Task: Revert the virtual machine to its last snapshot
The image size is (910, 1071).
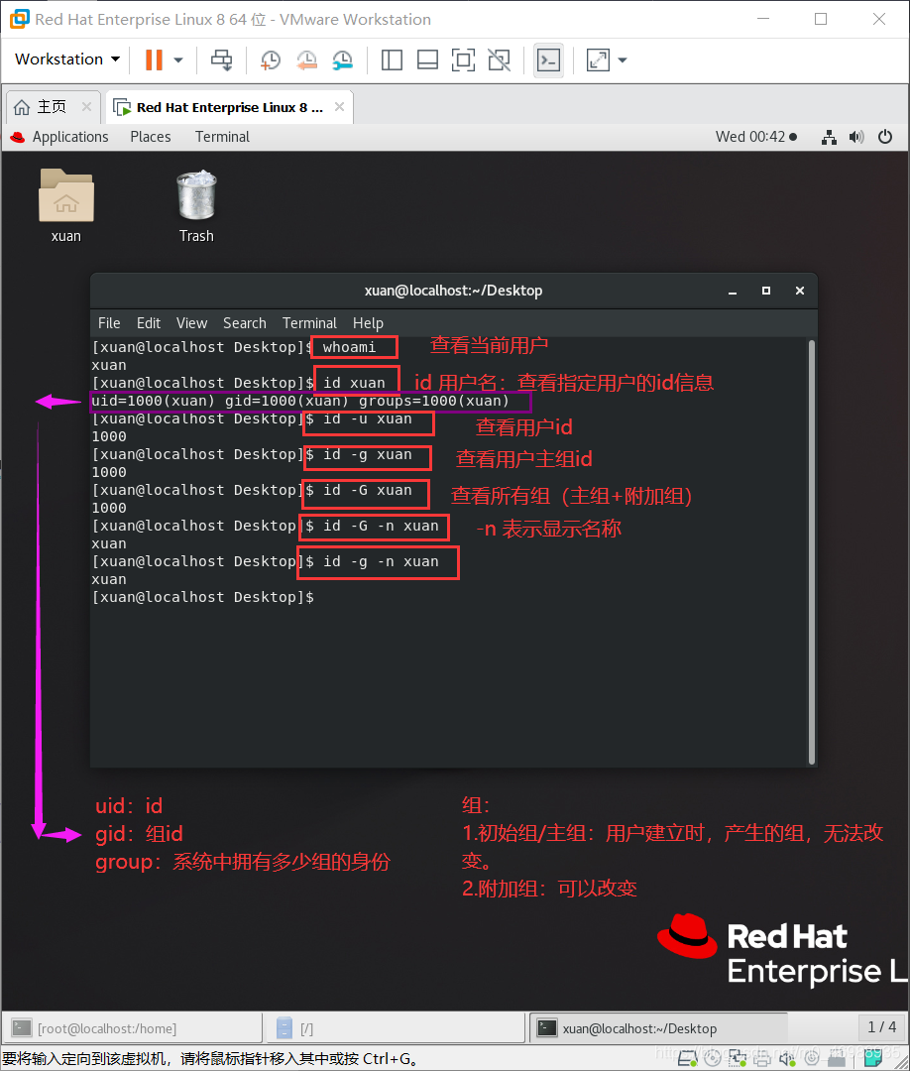Action: tap(306, 60)
